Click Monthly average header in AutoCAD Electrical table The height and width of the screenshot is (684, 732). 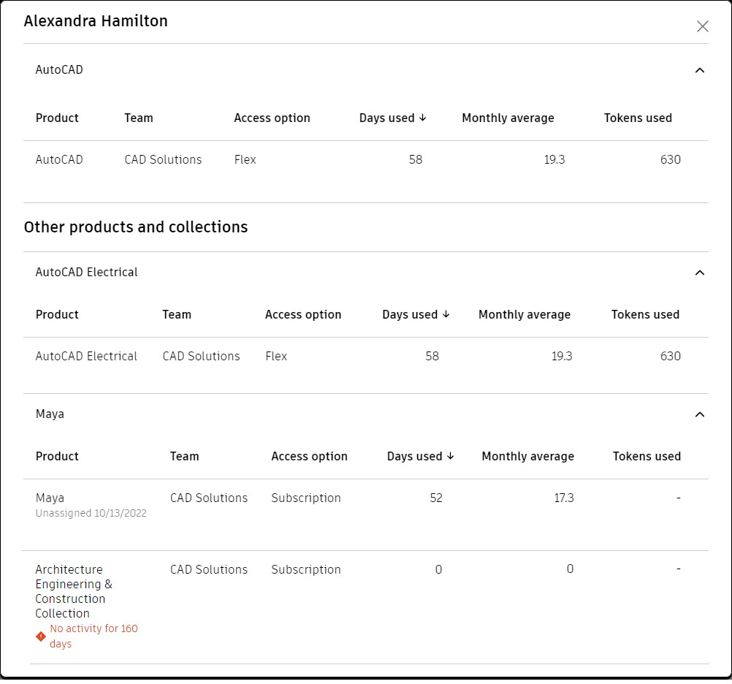[x=525, y=315]
